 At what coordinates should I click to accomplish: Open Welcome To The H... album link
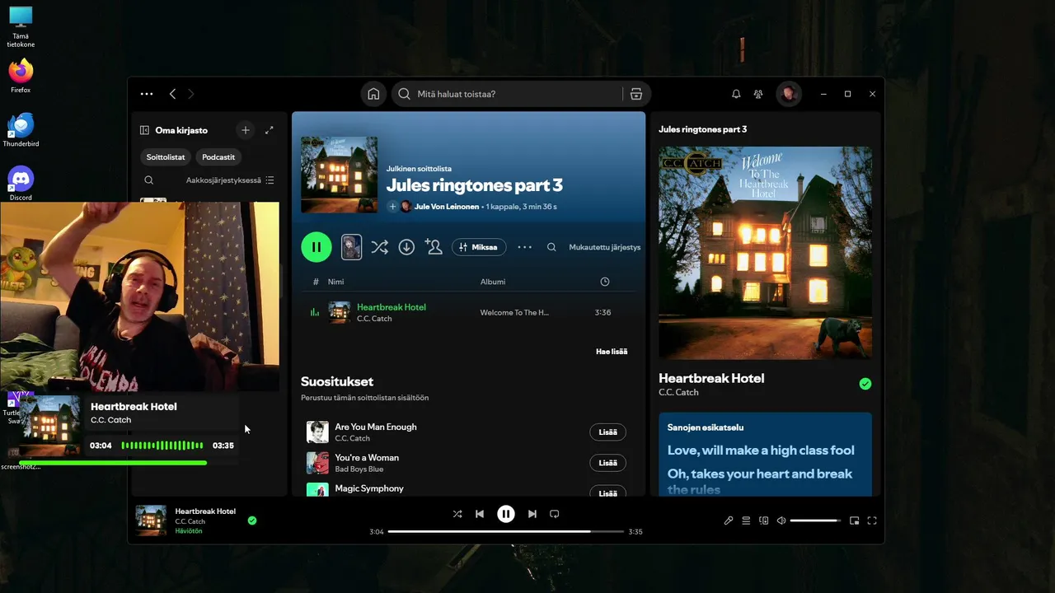click(514, 313)
